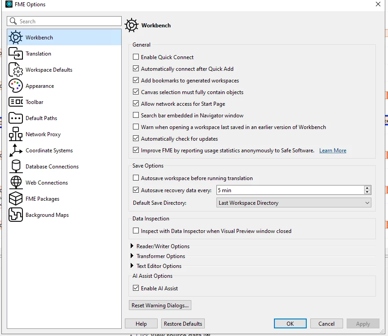Open the Workspace Defaults gear-page icon

pos(16,69)
